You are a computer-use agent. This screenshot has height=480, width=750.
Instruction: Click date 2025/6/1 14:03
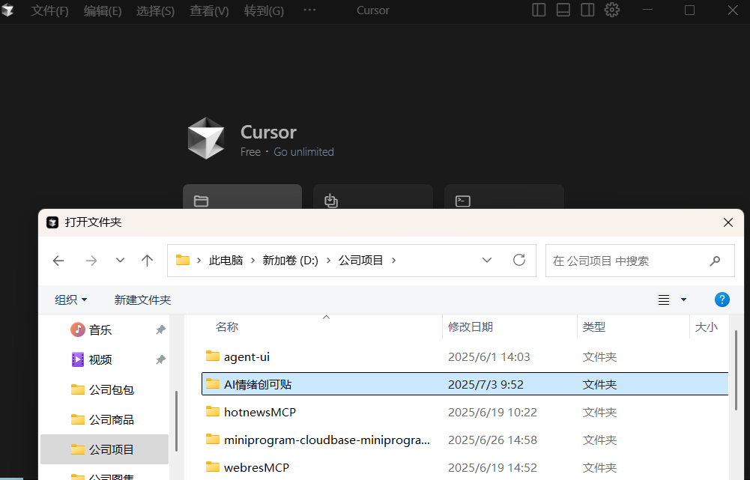tap(489, 356)
